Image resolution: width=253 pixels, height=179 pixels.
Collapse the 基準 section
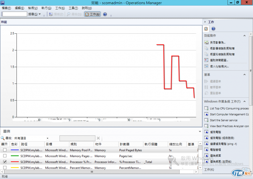tap(244, 74)
